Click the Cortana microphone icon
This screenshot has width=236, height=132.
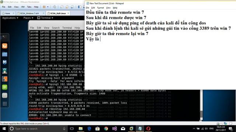(x=64, y=129)
